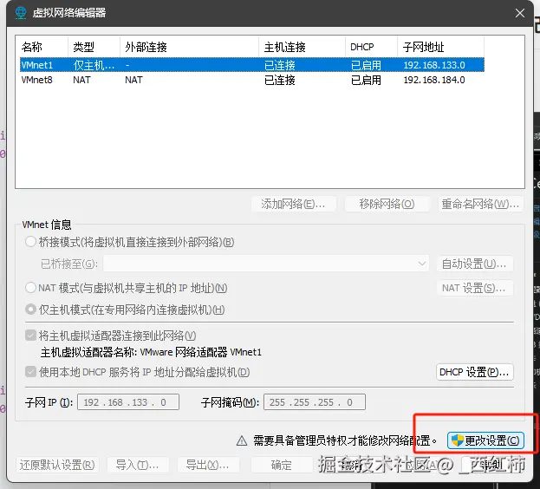Image resolution: width=540 pixels, height=489 pixels.
Task: Click the warning triangle icon
Action: pyautogui.click(x=242, y=440)
